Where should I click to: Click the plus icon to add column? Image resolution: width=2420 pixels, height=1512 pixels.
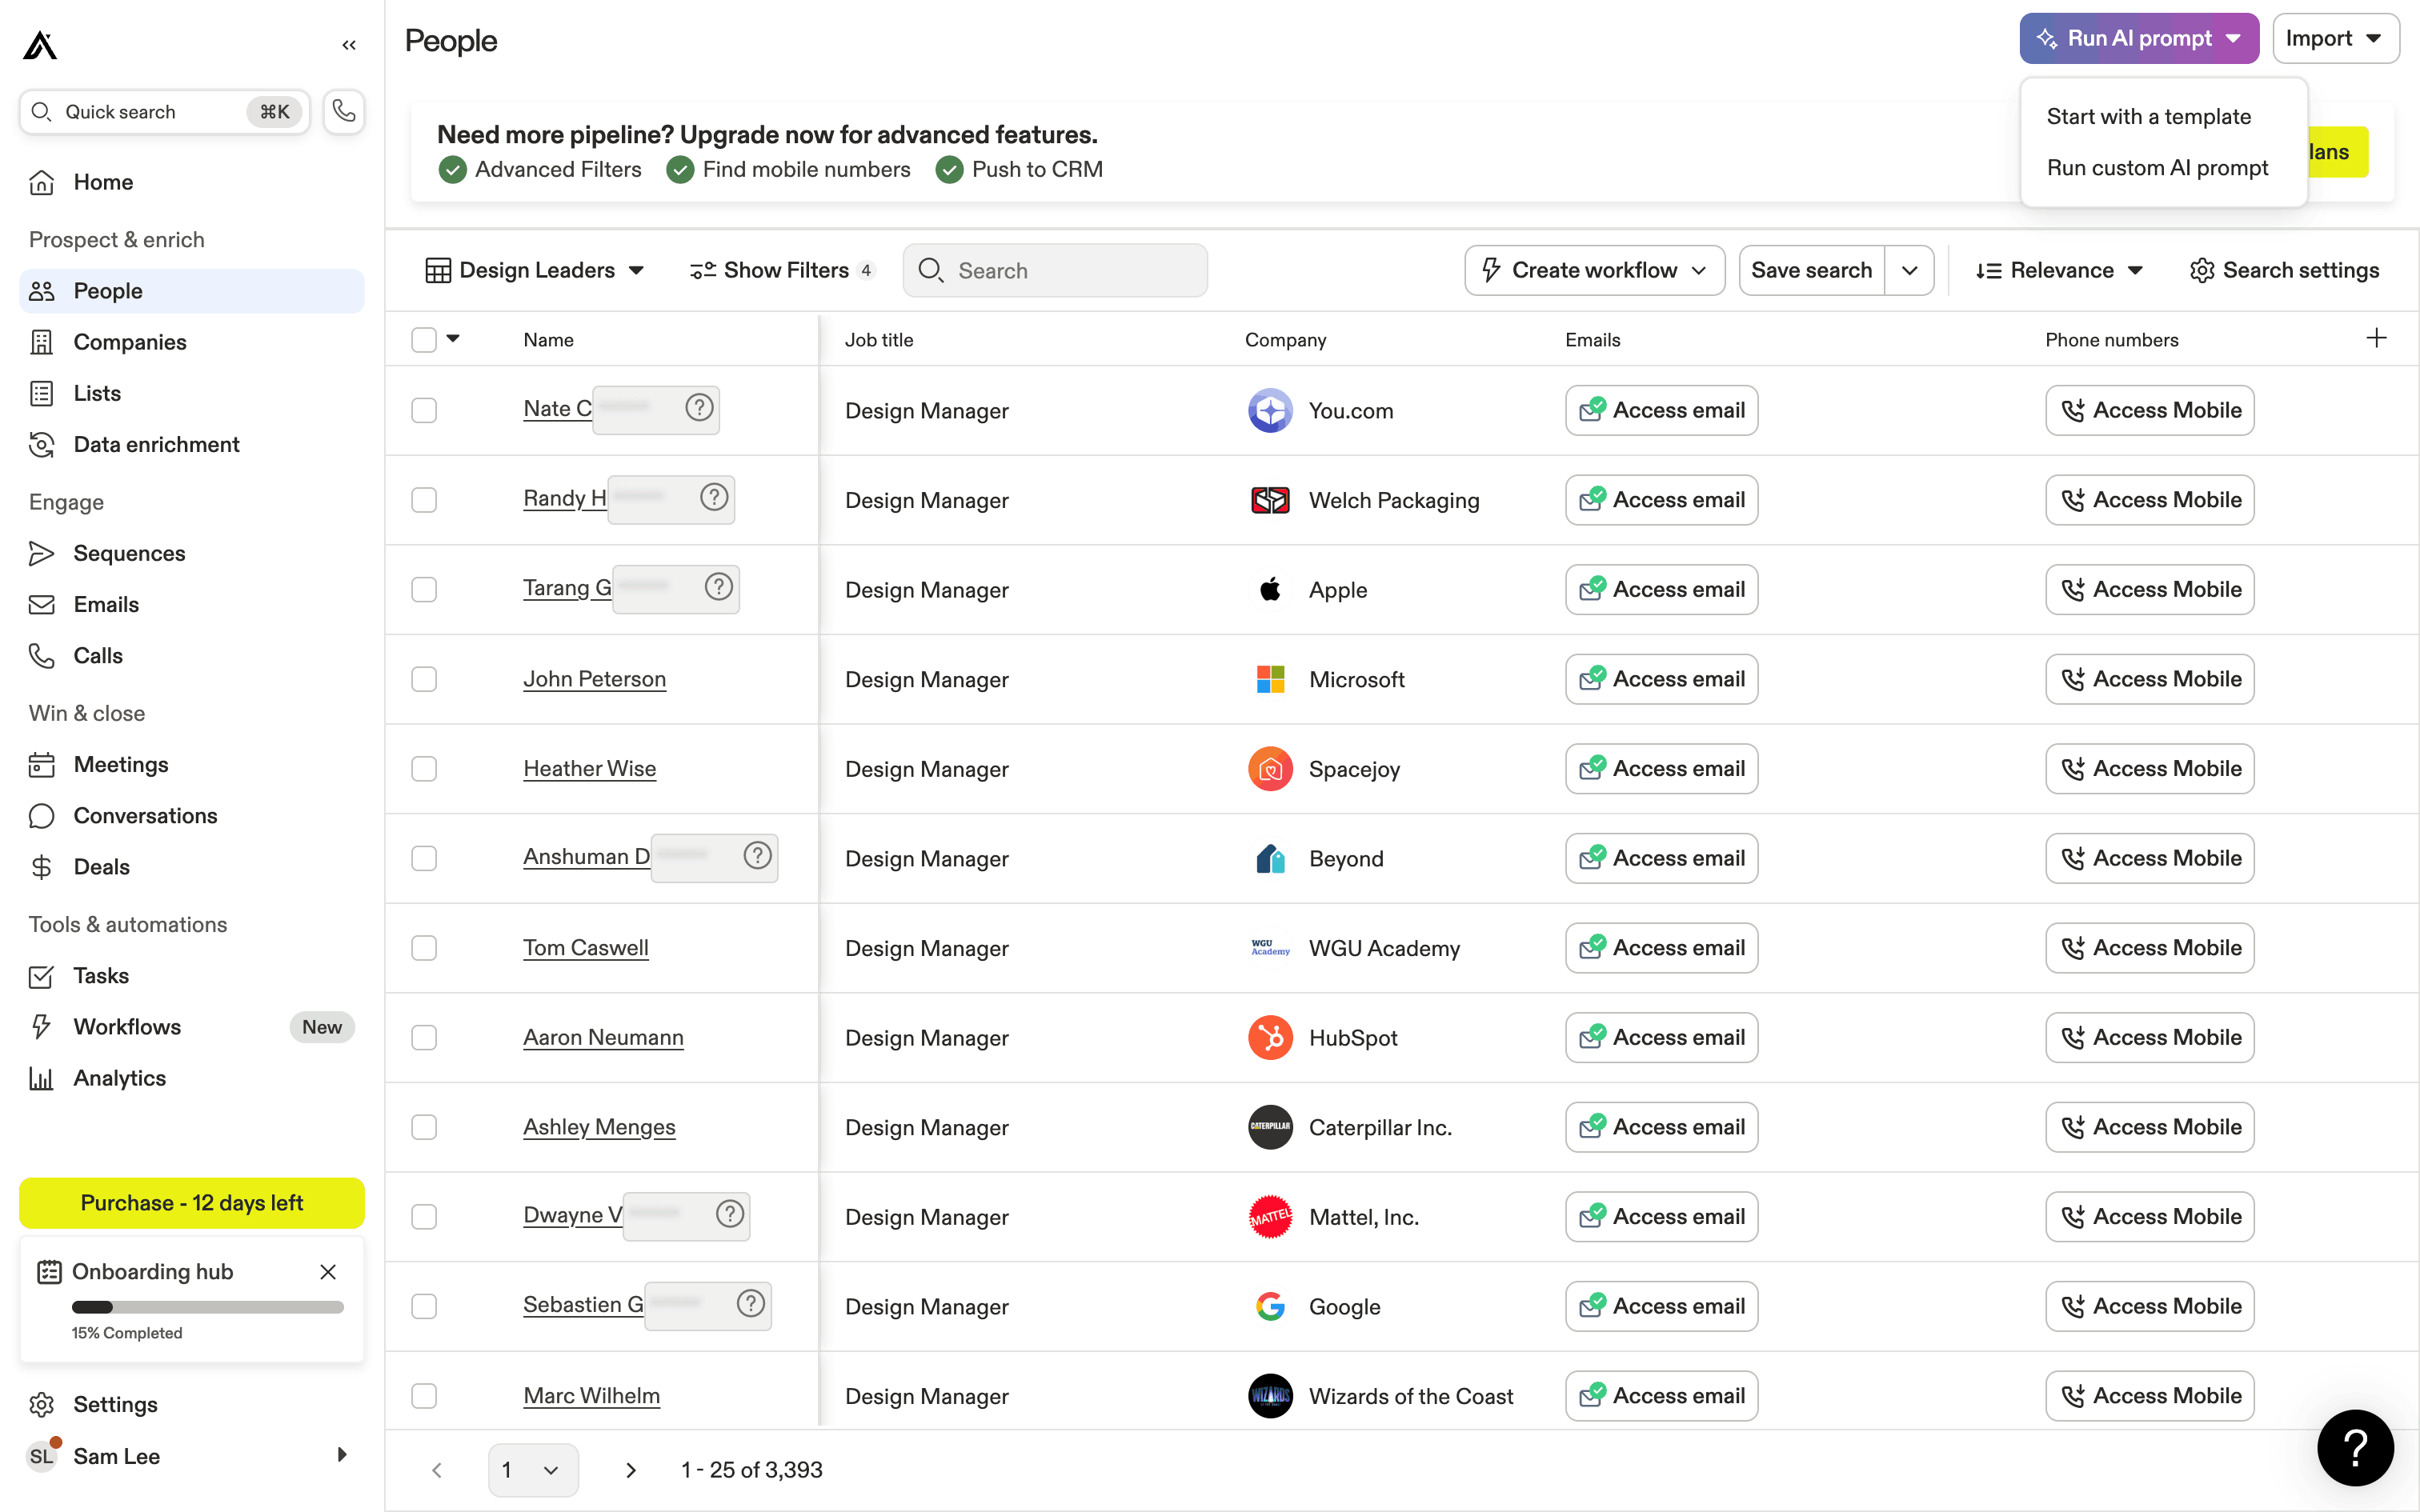pos(2376,339)
